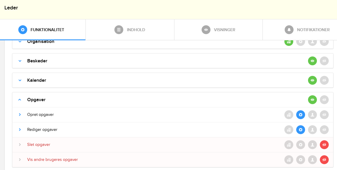Click the person icon for Vis andre brugeres opgaver

point(312,159)
